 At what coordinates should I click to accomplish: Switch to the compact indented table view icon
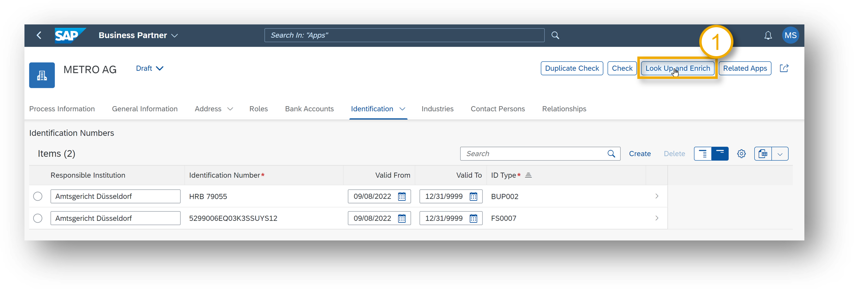point(703,154)
